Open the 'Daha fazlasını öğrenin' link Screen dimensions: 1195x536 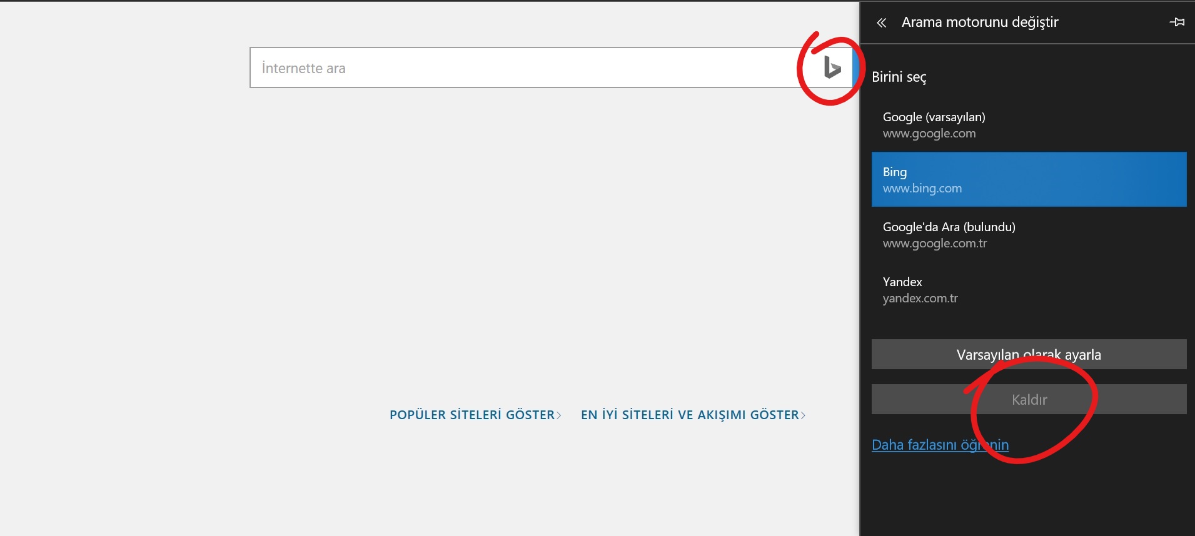[940, 445]
